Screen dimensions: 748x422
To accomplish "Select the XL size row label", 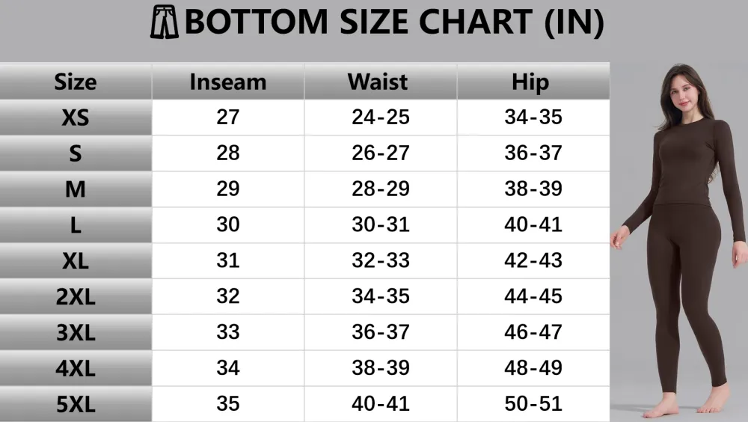I will 76,261.
